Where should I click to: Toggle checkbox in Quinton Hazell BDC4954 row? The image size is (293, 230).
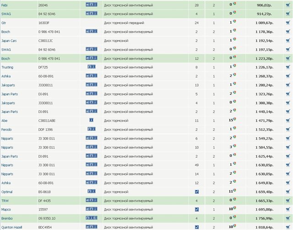[196, 227]
